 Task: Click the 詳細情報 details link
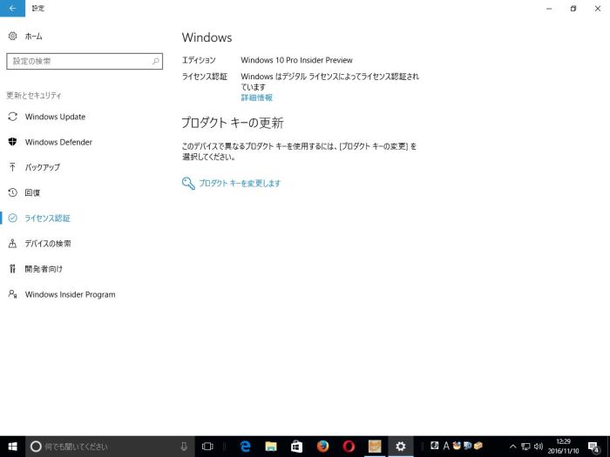point(256,97)
